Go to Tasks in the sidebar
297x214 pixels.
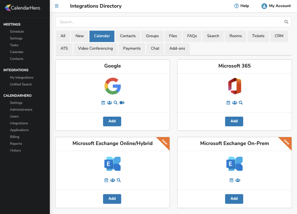tap(14, 45)
